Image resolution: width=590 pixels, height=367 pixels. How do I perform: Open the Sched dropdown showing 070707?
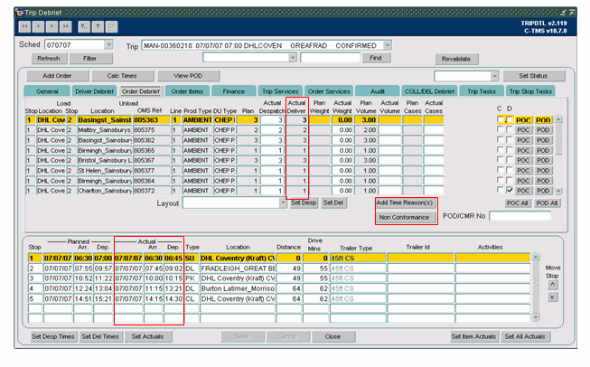[108, 45]
